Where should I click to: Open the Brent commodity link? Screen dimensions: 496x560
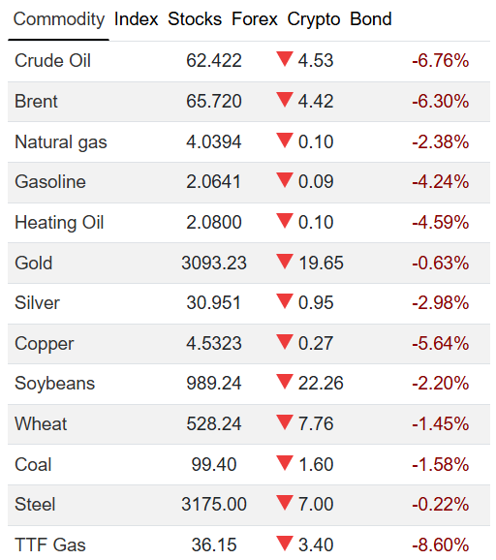click(x=36, y=101)
